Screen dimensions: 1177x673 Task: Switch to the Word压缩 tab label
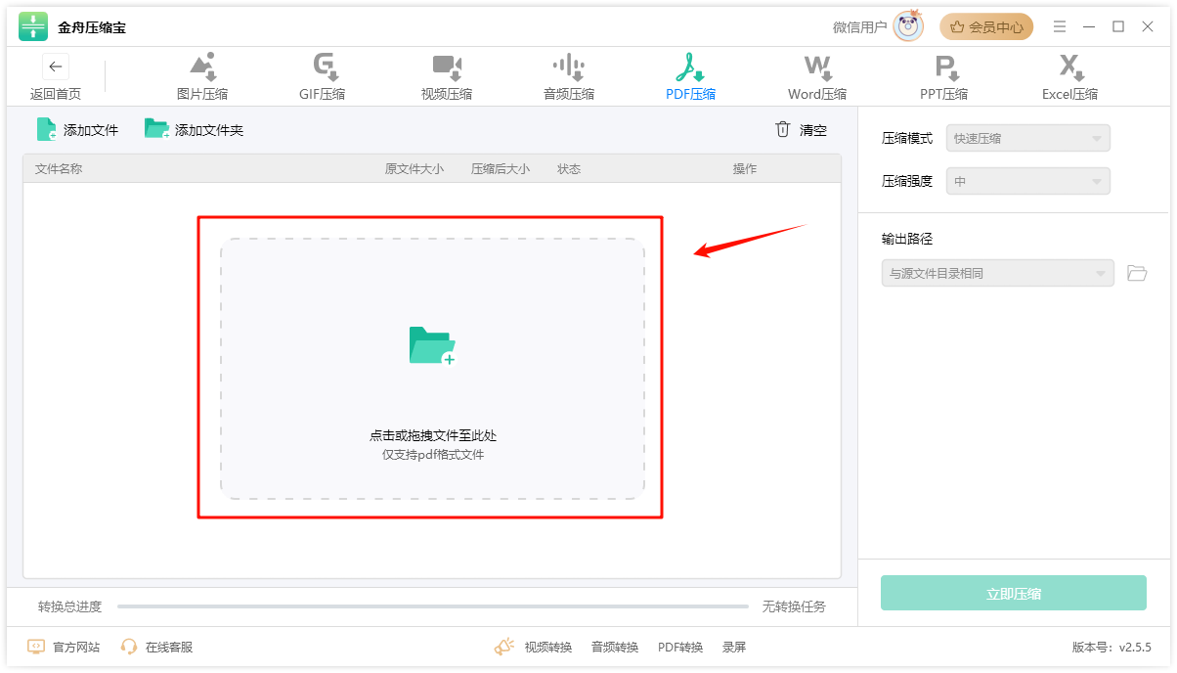coord(817,94)
